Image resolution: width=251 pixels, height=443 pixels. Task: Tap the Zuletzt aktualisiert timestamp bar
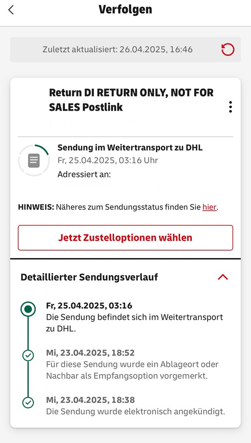[x=117, y=50]
